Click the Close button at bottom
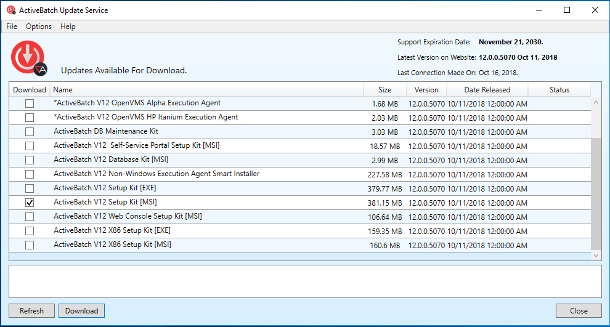Screen dimensions: 610x327 coord(579,310)
